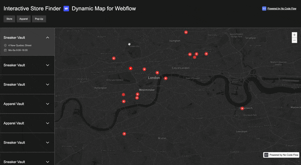301x165 pixels.
Task: Select the store marker at Marylebone
Action: pyautogui.click(x=144, y=69)
